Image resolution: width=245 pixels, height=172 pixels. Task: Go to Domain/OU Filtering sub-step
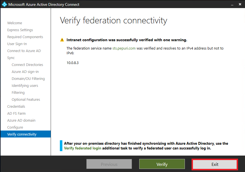tap(28, 78)
